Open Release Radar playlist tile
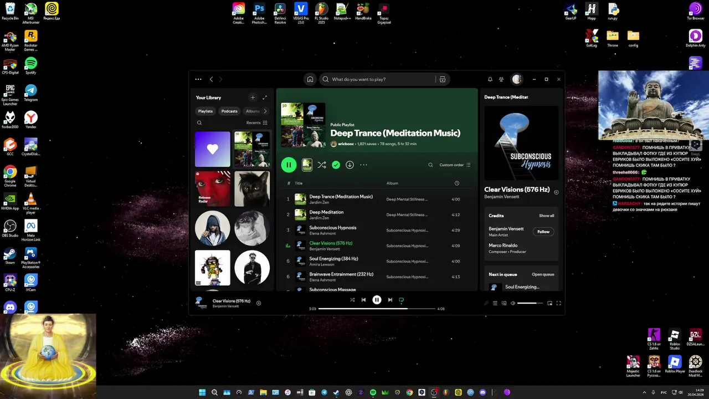Image resolution: width=709 pixels, height=399 pixels. (213, 188)
